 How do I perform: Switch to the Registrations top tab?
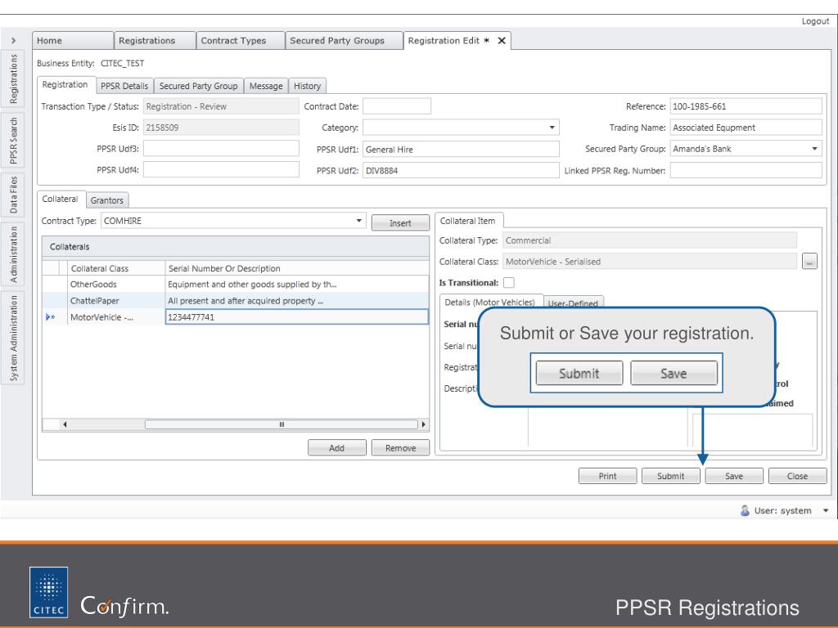[x=155, y=41]
